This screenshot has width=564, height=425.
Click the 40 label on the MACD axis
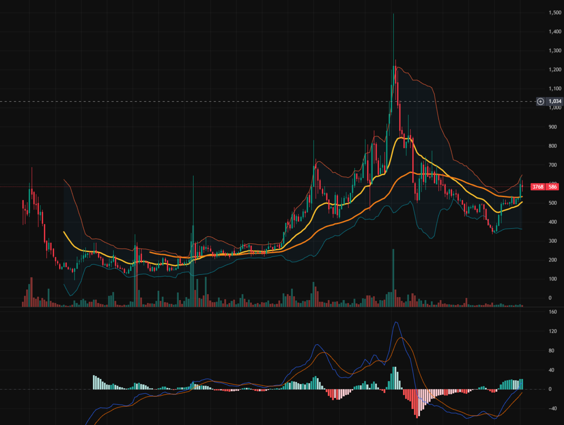pos(552,370)
